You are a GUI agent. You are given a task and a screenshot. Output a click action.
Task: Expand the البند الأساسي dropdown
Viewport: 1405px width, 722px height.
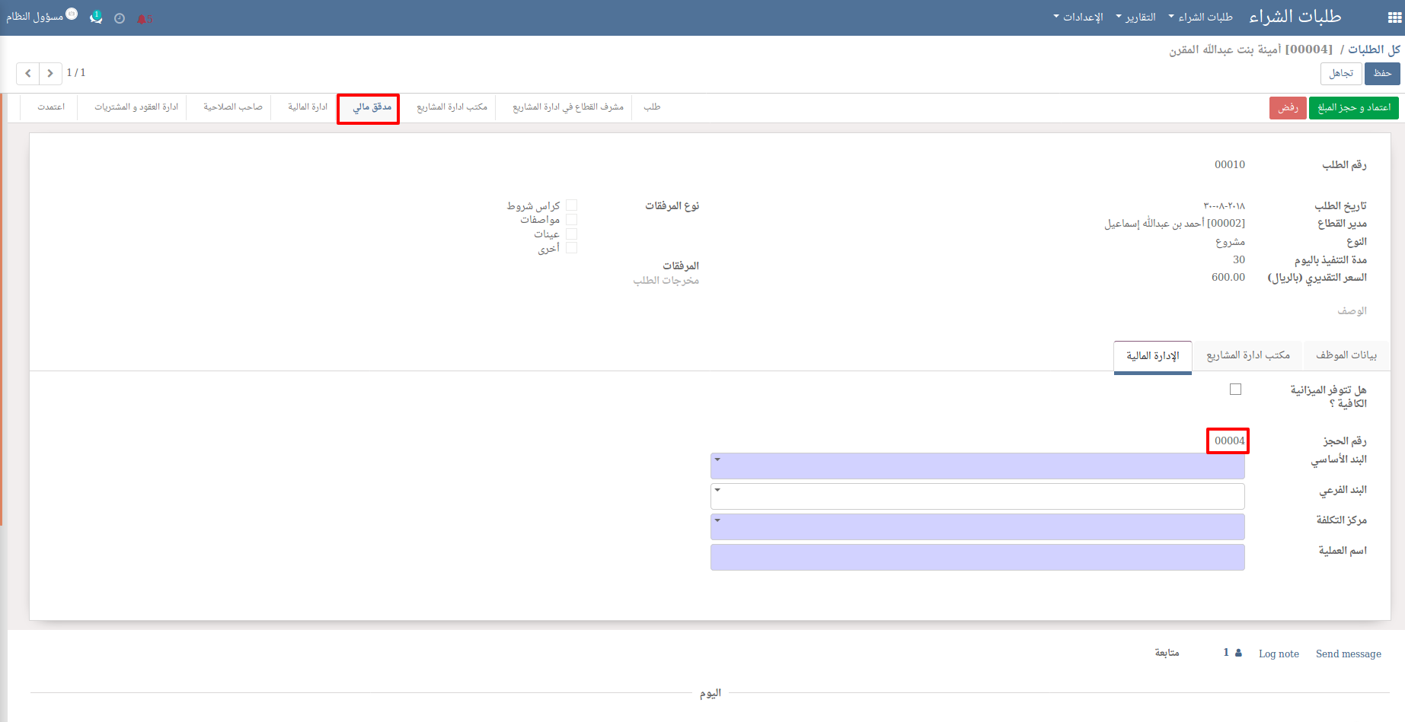point(978,466)
